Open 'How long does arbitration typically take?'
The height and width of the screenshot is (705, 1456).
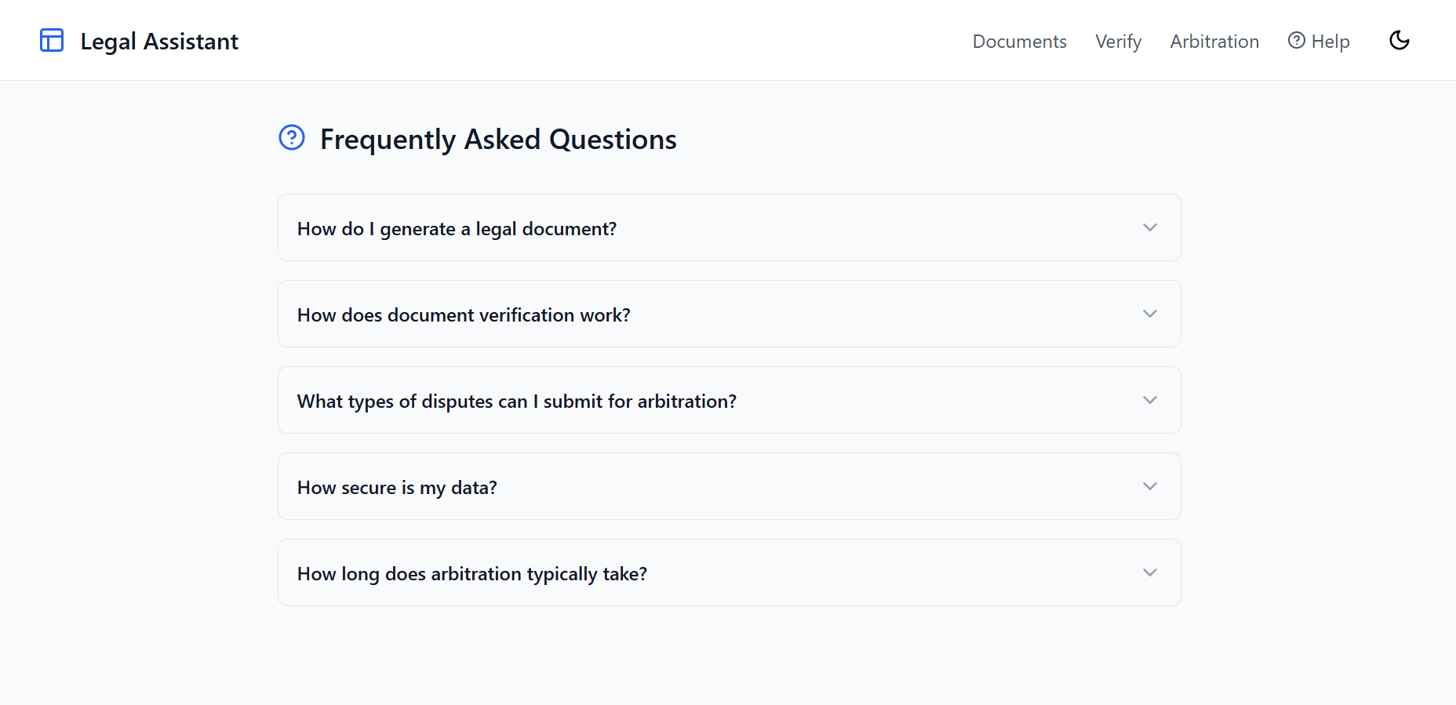(471, 574)
